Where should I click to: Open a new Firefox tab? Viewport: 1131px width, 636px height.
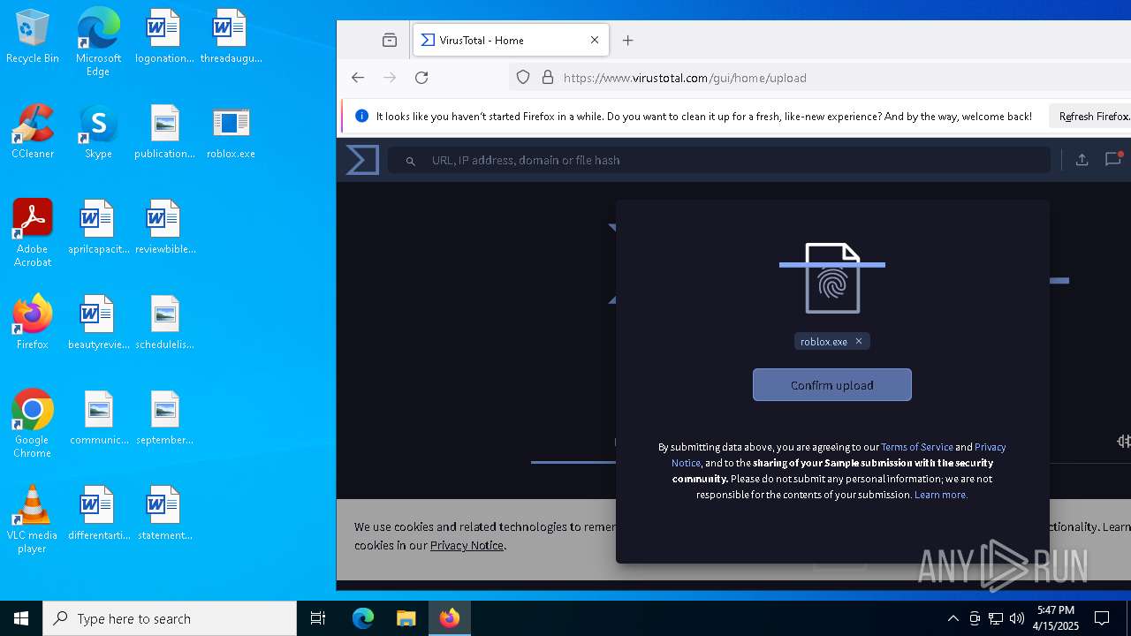pos(628,40)
